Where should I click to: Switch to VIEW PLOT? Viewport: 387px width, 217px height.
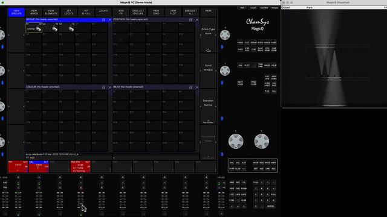(174, 12)
